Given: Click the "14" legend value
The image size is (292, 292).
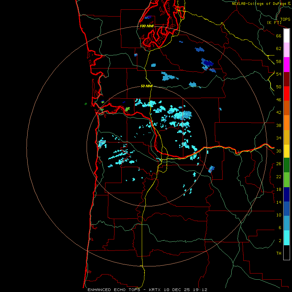Looking at the screenshot, I should [279, 202].
